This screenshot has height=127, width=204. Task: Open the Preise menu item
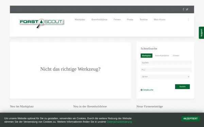tap(130, 20)
